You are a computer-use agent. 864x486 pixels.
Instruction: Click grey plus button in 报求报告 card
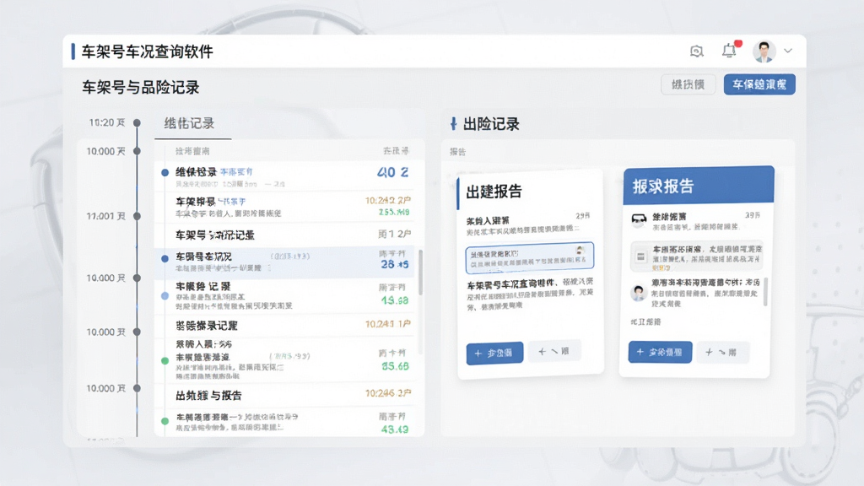pyautogui.click(x=723, y=352)
